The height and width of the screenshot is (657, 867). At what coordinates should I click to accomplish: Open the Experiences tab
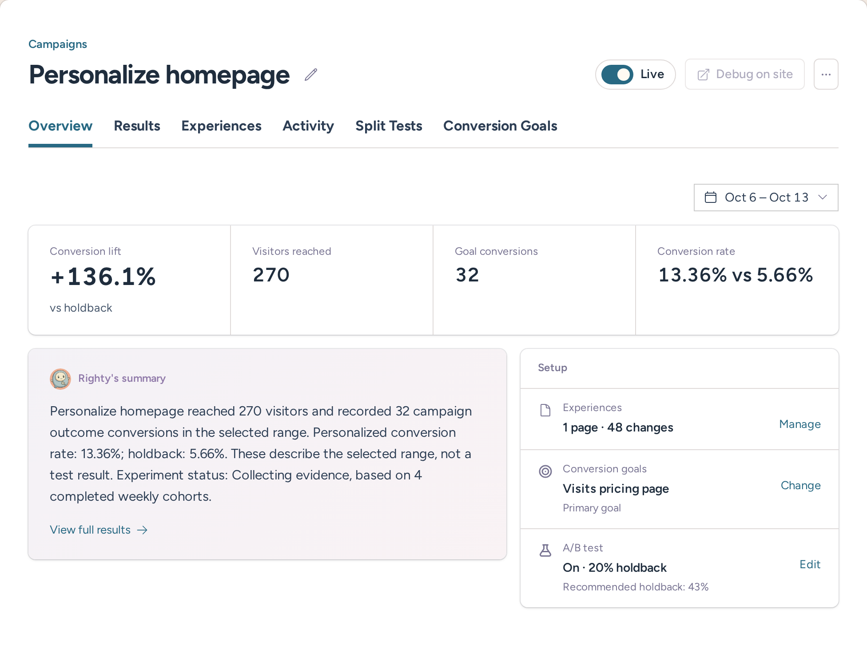[221, 126]
